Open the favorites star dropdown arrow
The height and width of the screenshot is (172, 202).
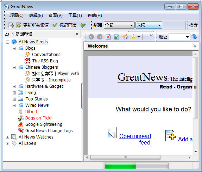point(139,37)
